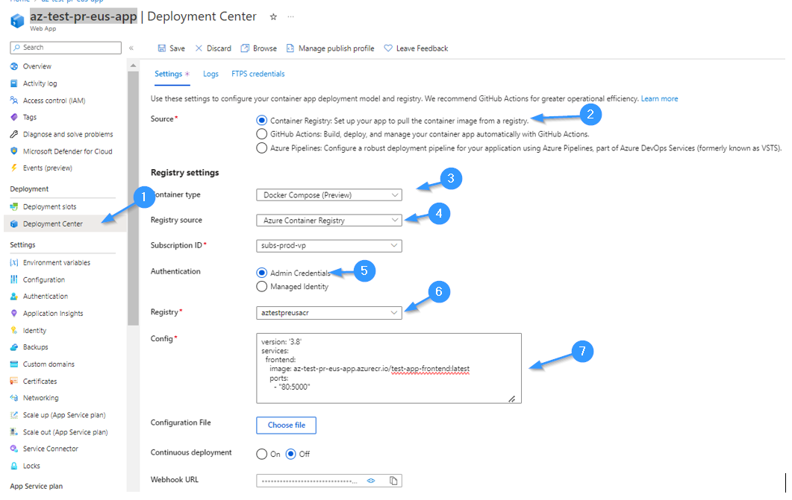Image resolution: width=792 pixels, height=500 pixels.
Task: Turn Continuous deployment On
Action: point(261,454)
